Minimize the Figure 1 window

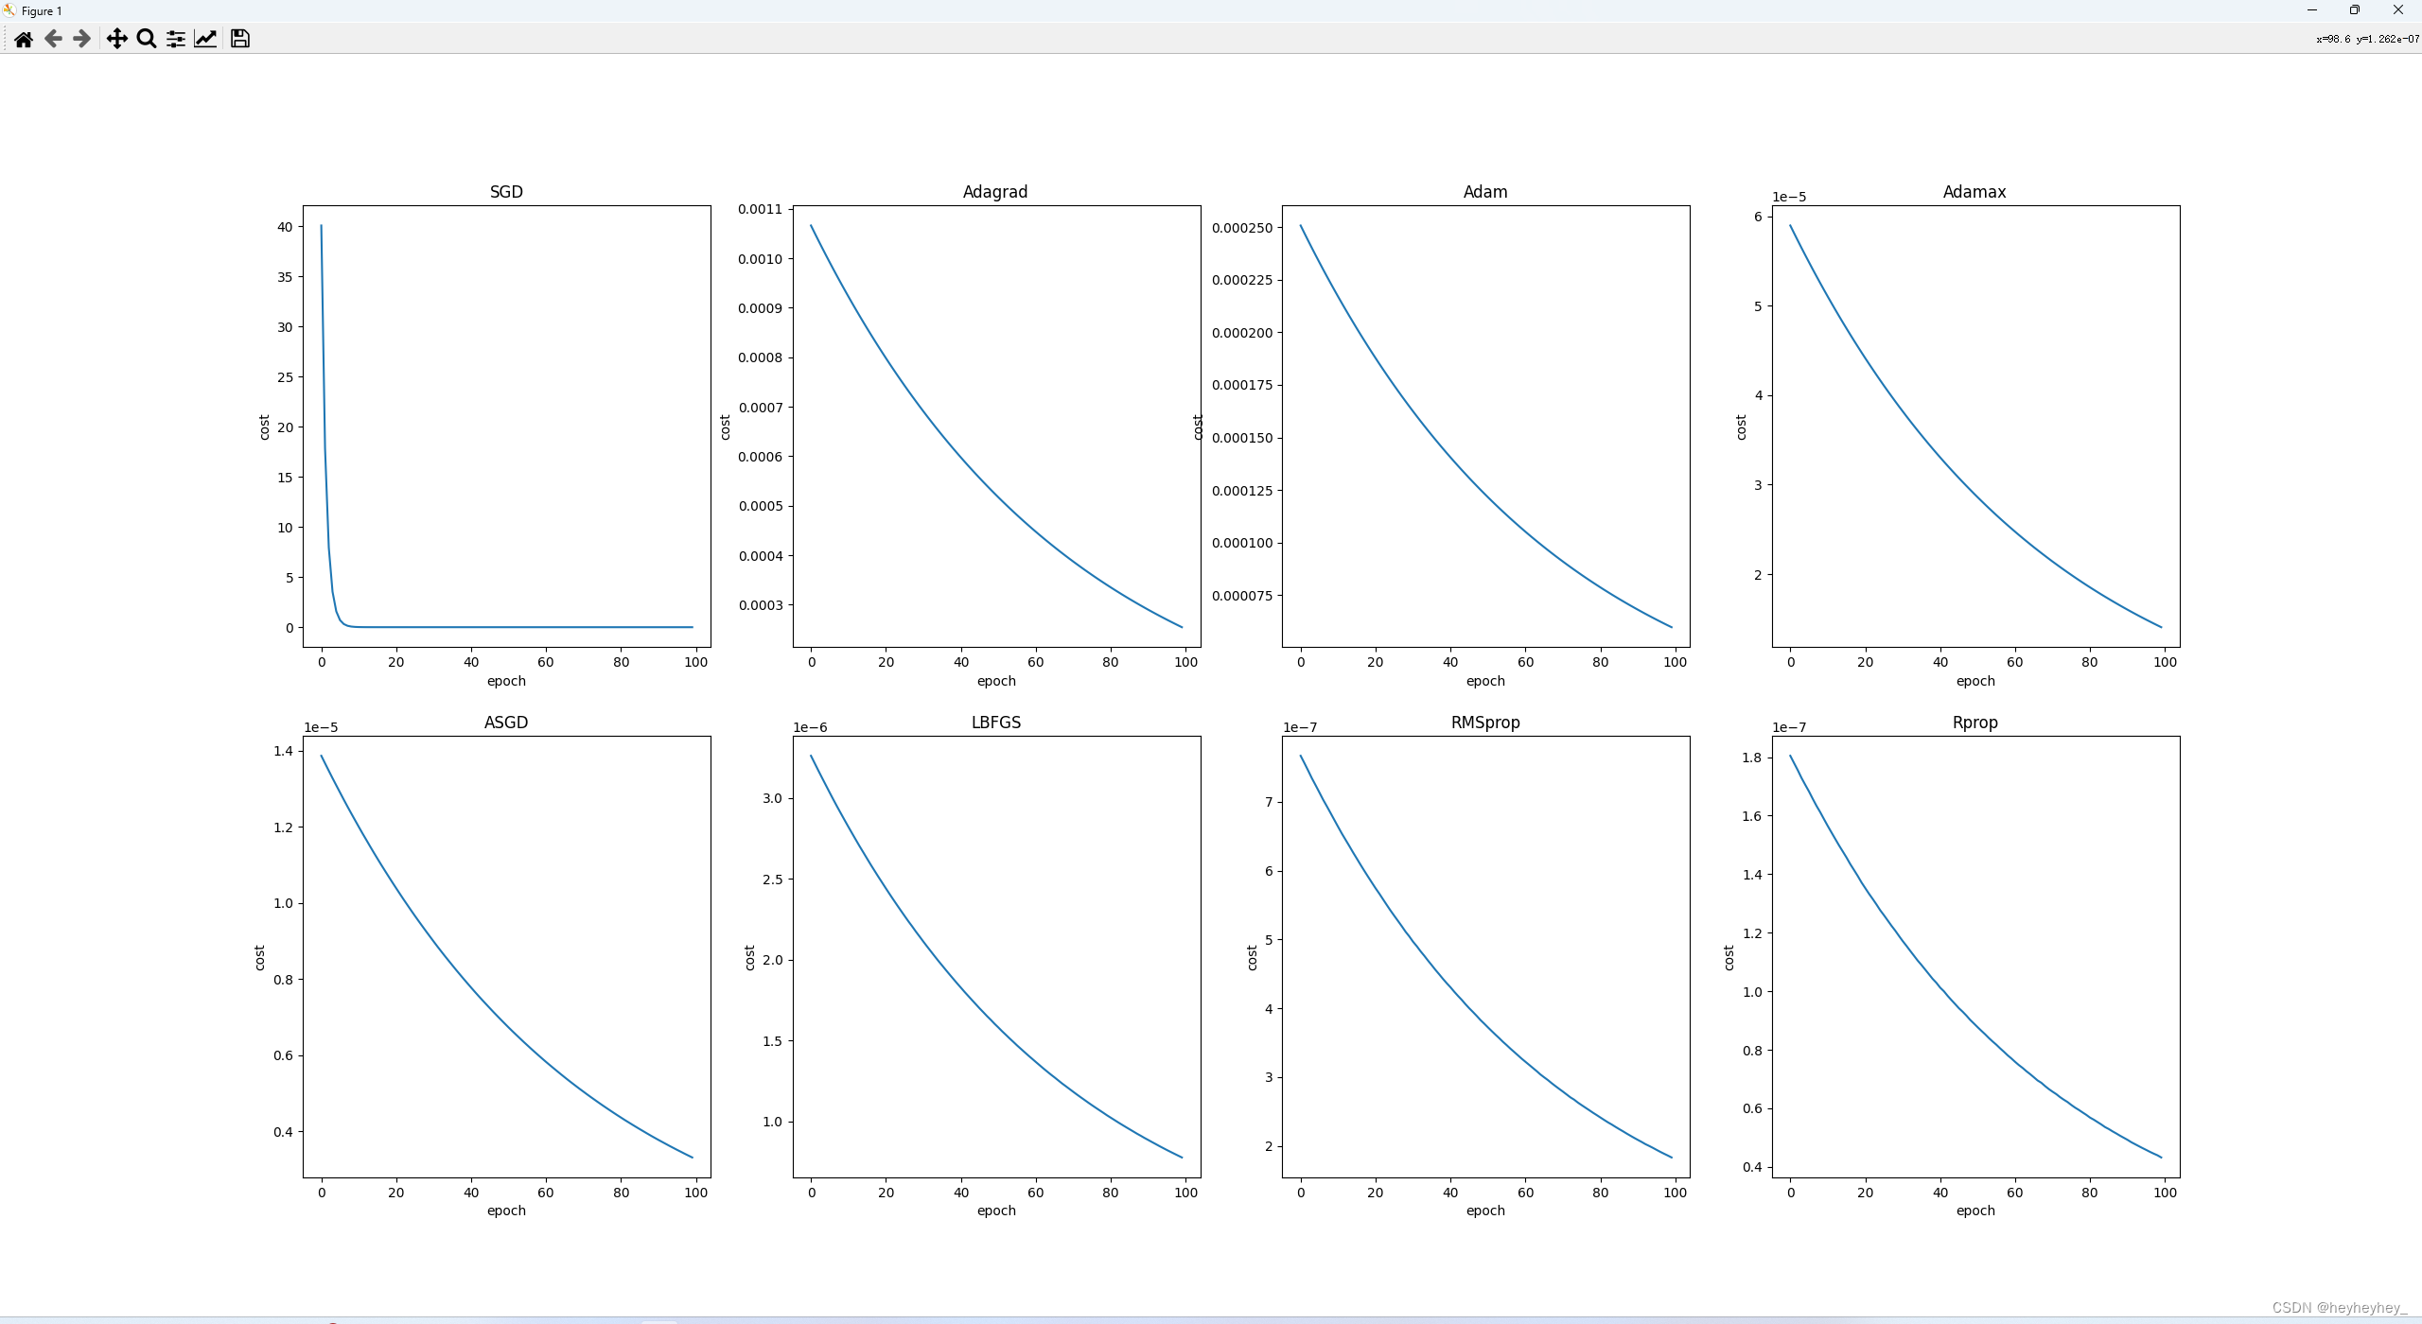pyautogui.click(x=2312, y=10)
